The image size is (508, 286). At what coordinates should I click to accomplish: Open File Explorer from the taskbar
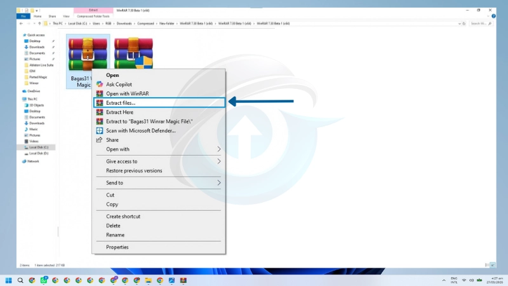coord(149,280)
